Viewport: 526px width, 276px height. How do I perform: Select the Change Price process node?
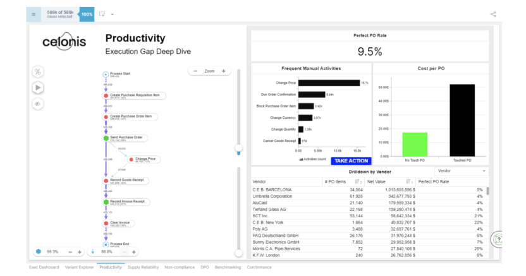[x=144, y=159]
